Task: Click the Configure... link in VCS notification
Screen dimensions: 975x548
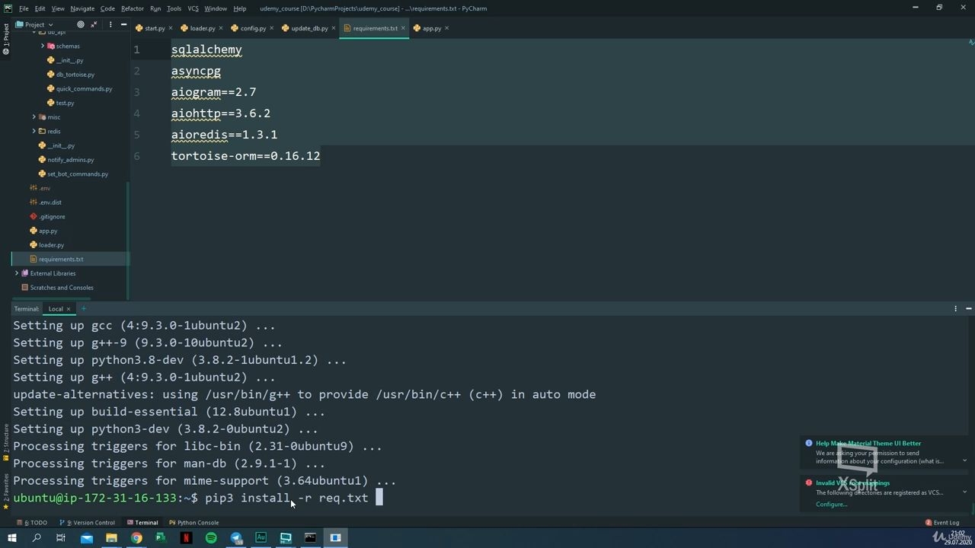Action: coord(831,504)
